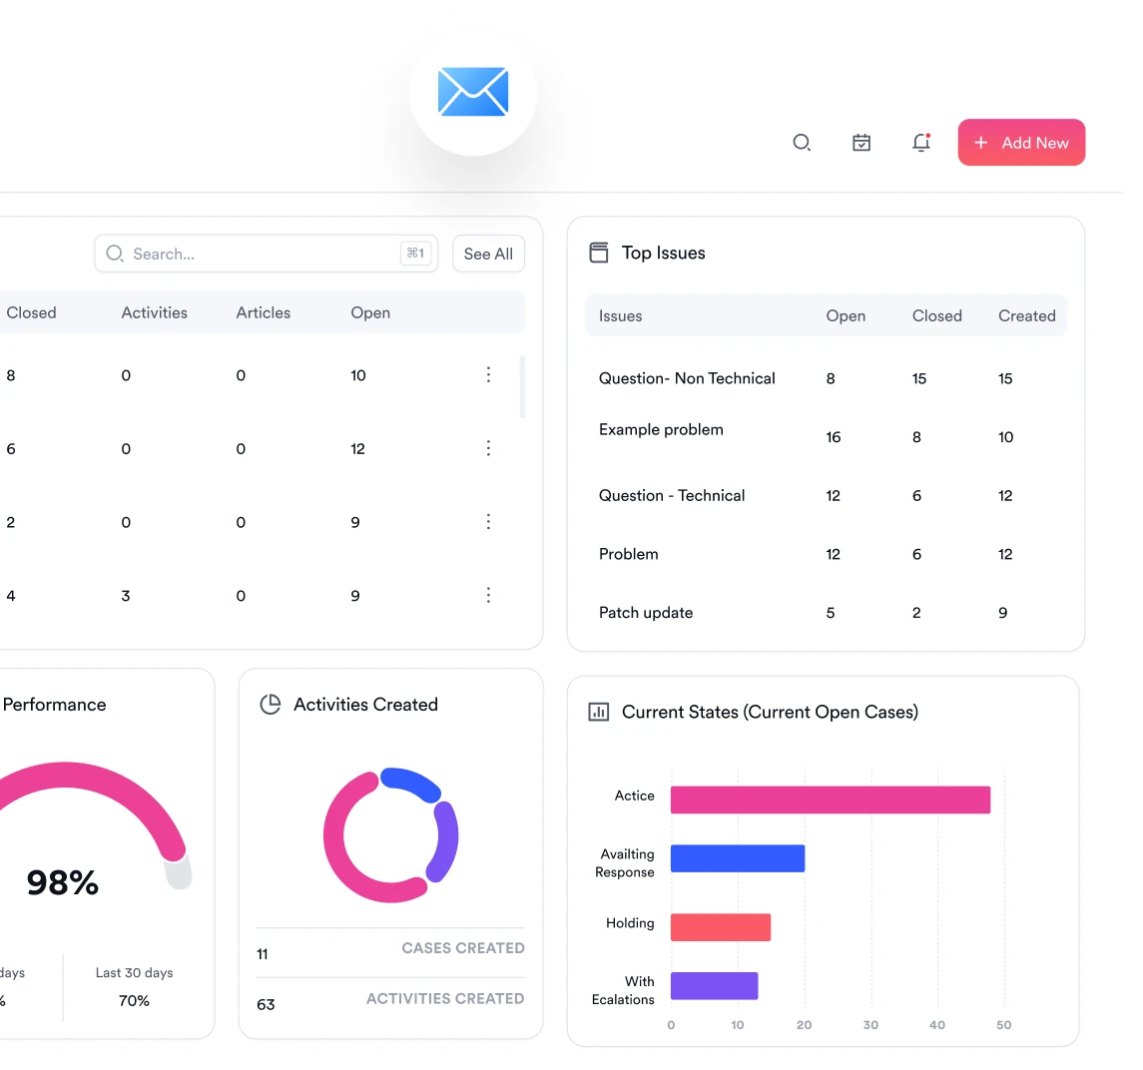The width and height of the screenshot is (1143, 1070).
Task: Click Created value 9 for Patch update
Action: click(x=1003, y=613)
